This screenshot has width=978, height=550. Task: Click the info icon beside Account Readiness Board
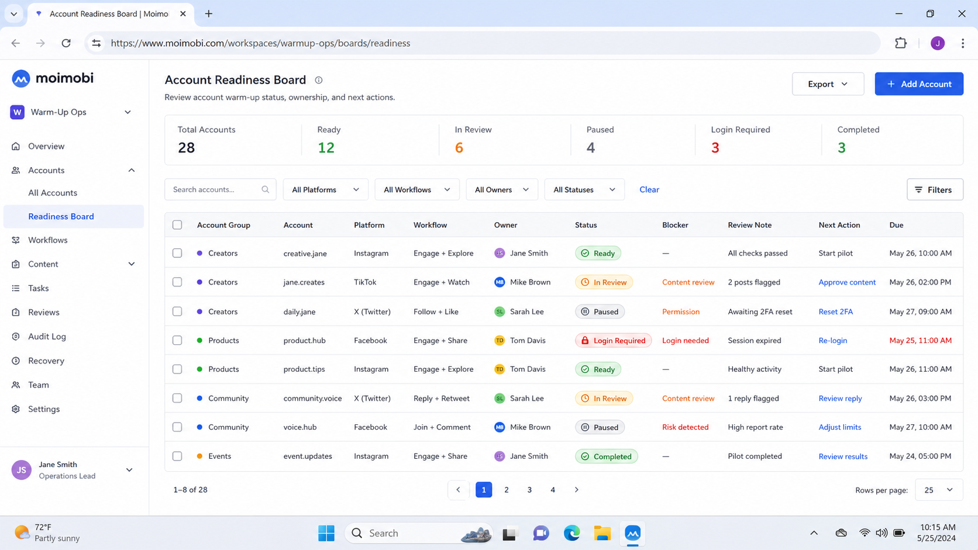319,80
